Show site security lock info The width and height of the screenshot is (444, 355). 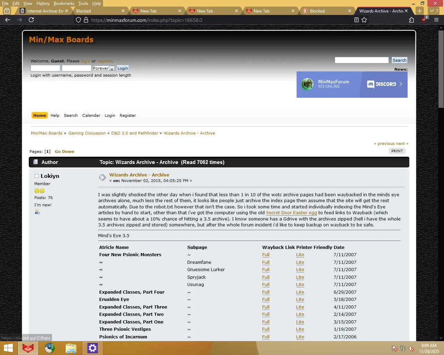tap(86, 20)
